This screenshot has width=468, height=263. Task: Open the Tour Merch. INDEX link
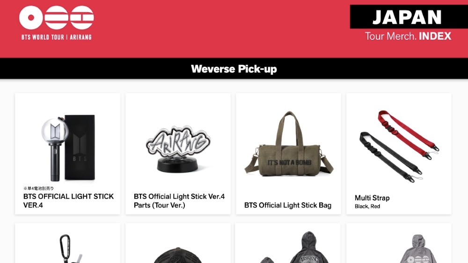click(408, 37)
